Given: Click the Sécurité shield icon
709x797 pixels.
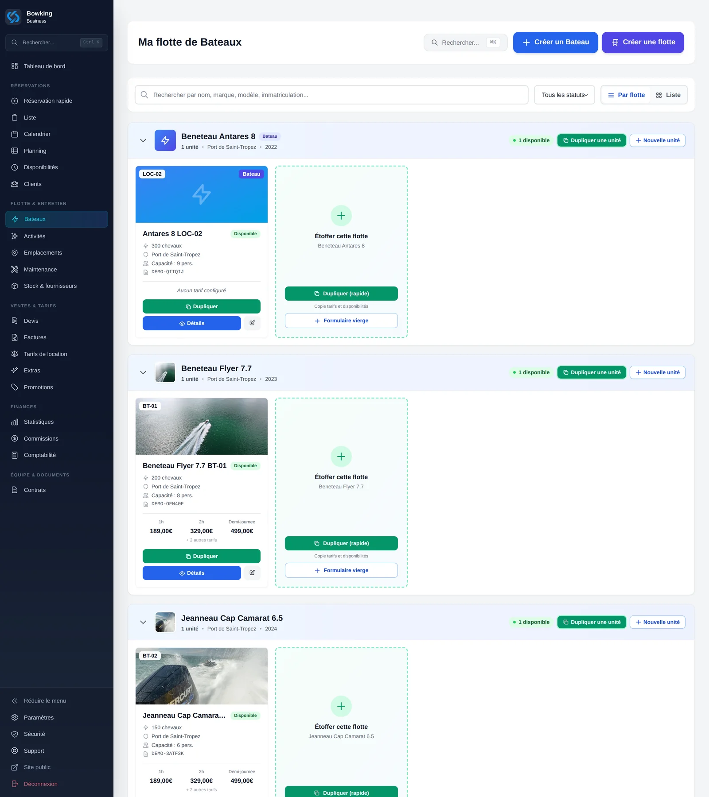Looking at the screenshot, I should point(15,734).
